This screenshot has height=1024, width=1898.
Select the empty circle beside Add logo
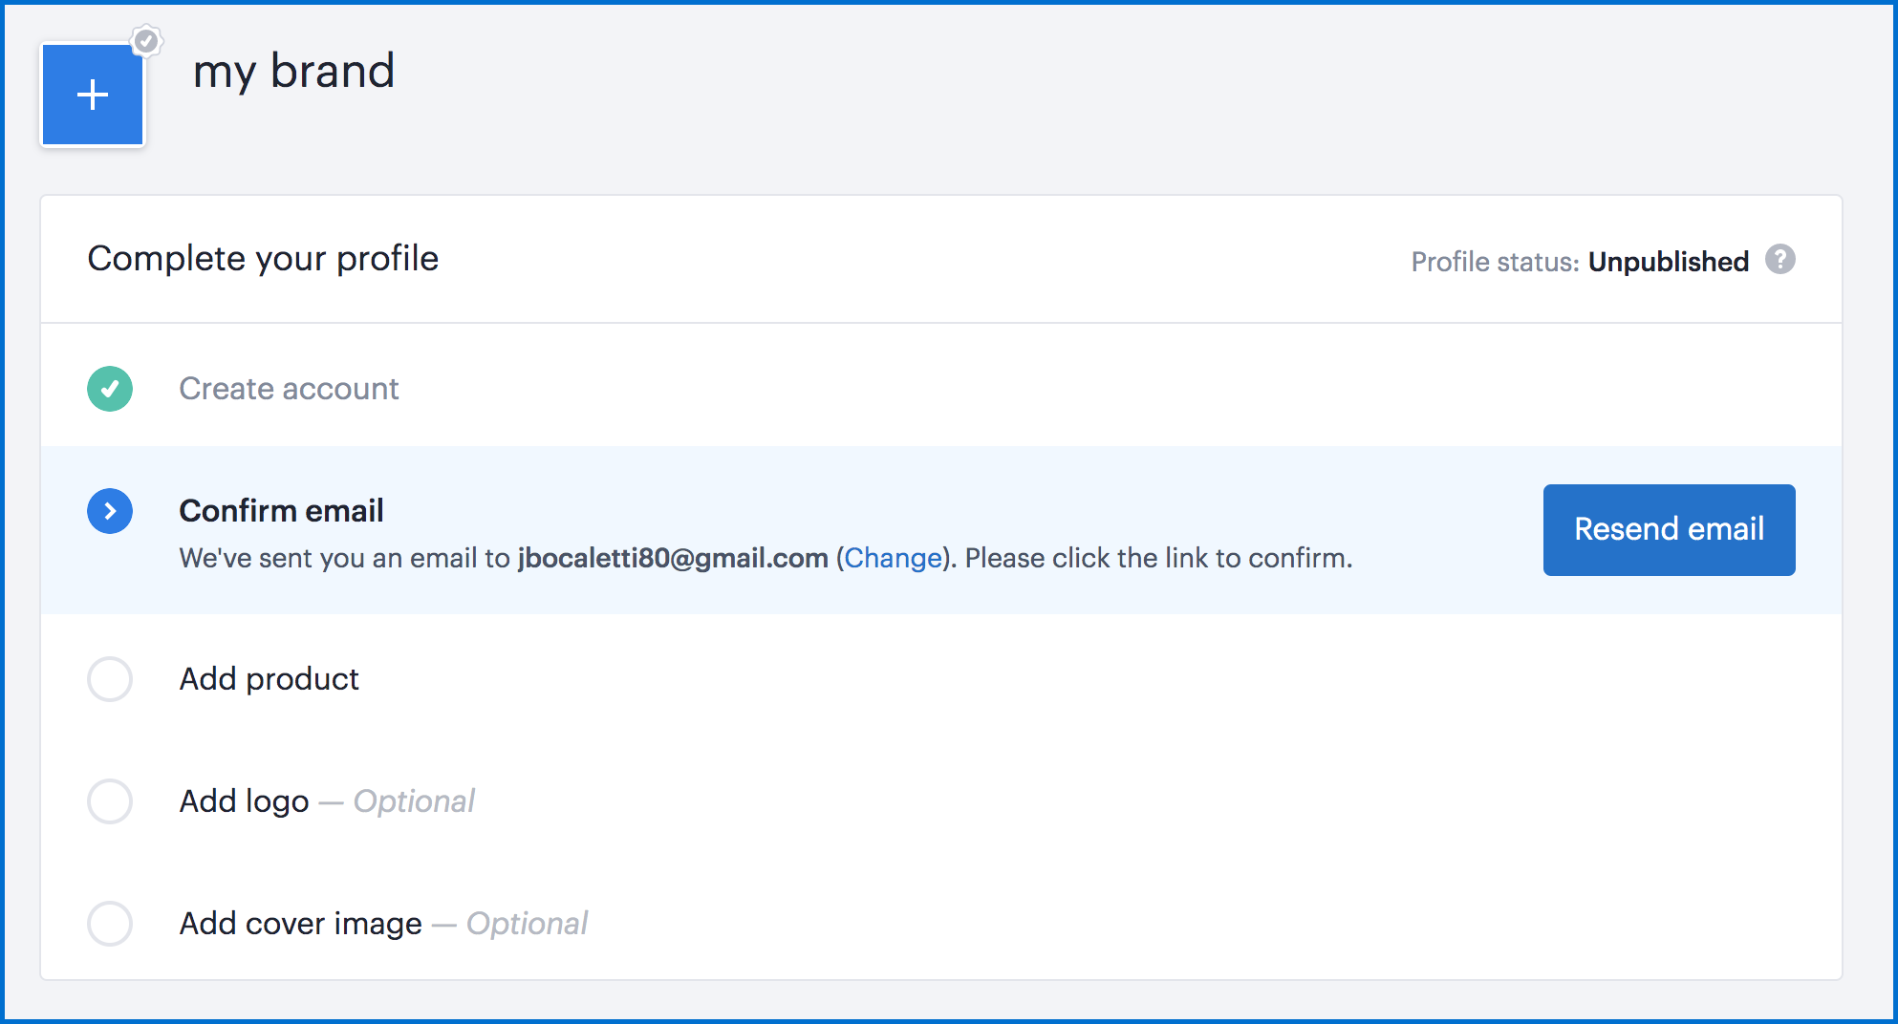click(110, 801)
